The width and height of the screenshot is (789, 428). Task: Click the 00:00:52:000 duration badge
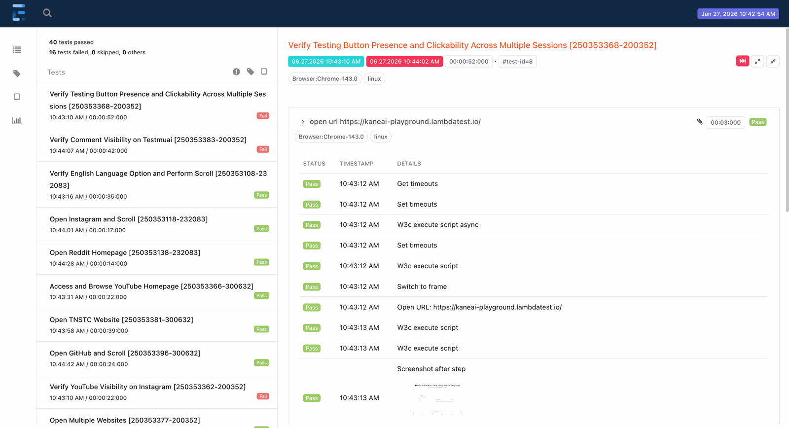click(468, 62)
